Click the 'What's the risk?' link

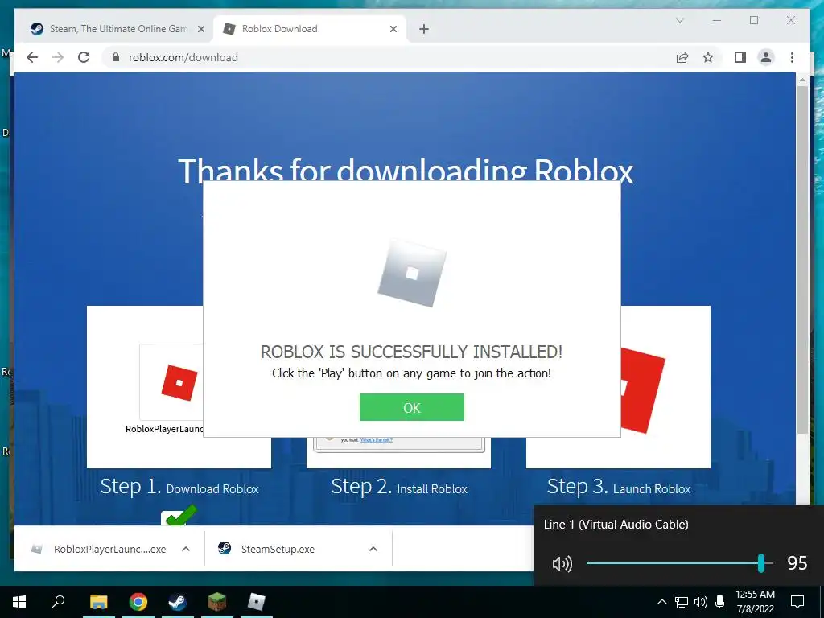(x=377, y=440)
